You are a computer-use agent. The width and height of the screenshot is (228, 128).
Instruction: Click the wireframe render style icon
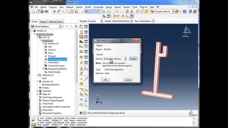[138, 11]
